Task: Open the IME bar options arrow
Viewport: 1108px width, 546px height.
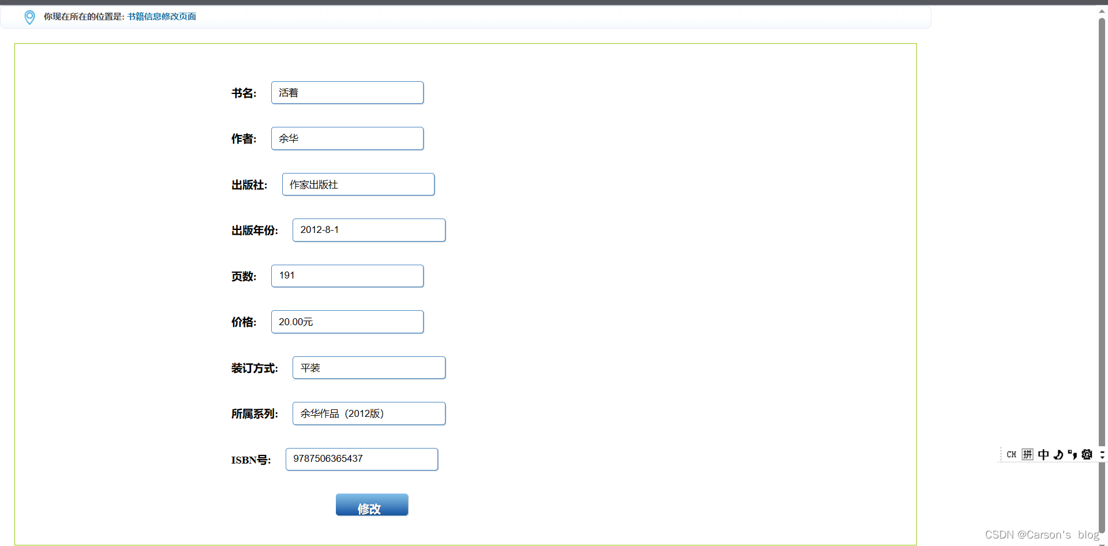Action: [1102, 454]
